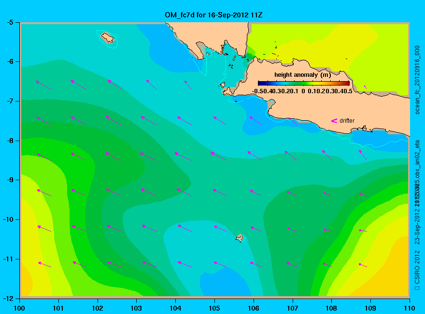Click the 'height anomaly (m)' colorbar label
The width and height of the screenshot is (425, 314).
tap(302, 75)
